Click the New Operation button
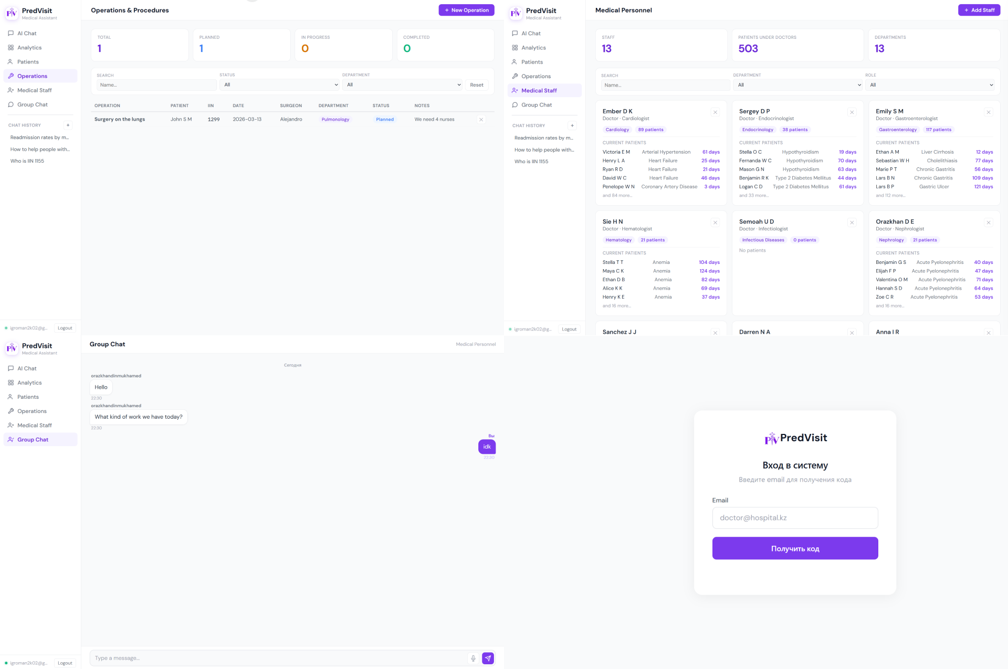Viewport: 1008px width, 669px height. click(466, 10)
